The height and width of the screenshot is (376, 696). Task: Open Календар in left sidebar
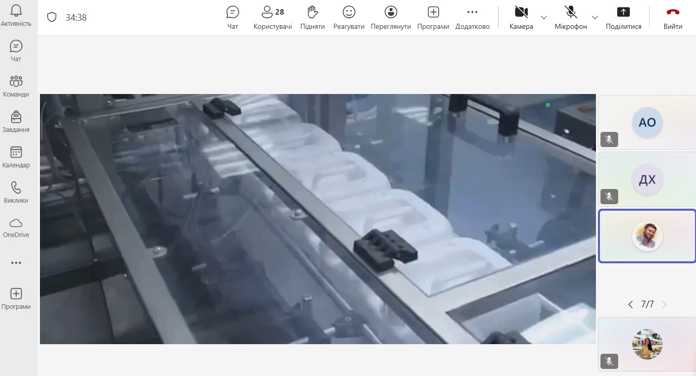[x=16, y=157]
